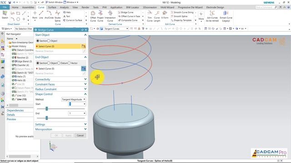The height and width of the screenshot is (163, 291).
Task: Click the More button in ribbon
Action: (x=201, y=16)
